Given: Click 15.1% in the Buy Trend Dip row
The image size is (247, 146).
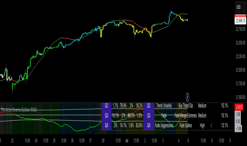Looking at the screenshot, I should 225,106.
